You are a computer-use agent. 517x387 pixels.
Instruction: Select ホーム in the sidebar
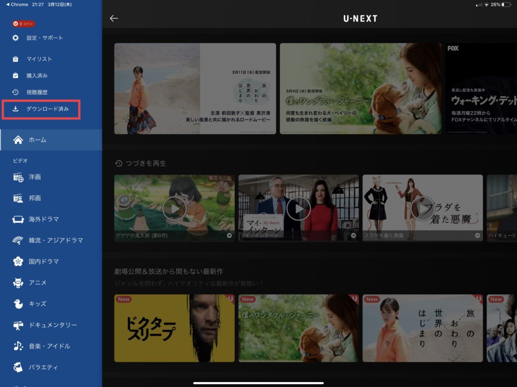coord(51,140)
